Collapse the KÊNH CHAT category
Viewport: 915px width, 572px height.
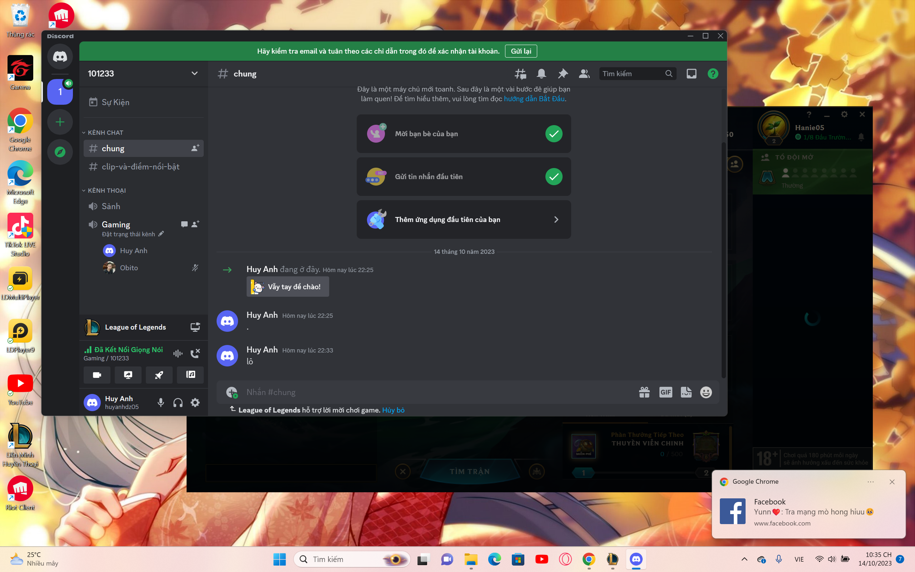(105, 133)
